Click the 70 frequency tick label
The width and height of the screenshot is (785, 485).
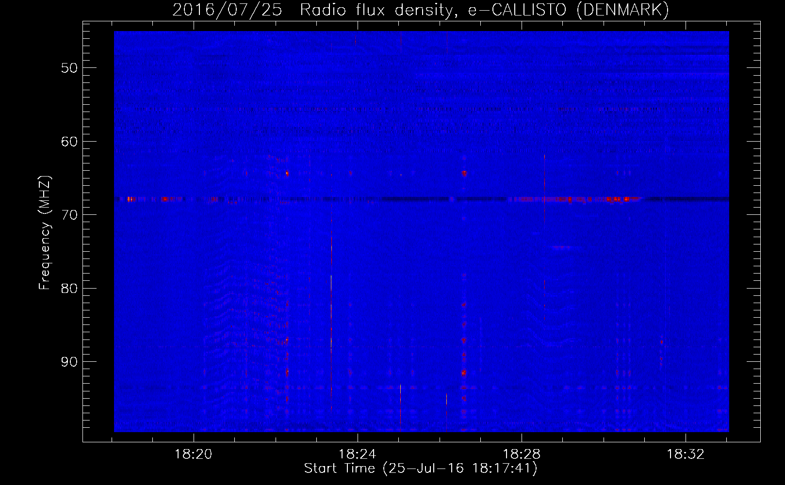coord(69,215)
